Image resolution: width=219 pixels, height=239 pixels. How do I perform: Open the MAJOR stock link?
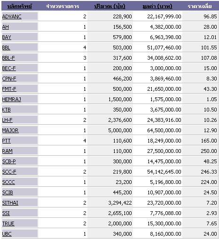click(x=10, y=130)
